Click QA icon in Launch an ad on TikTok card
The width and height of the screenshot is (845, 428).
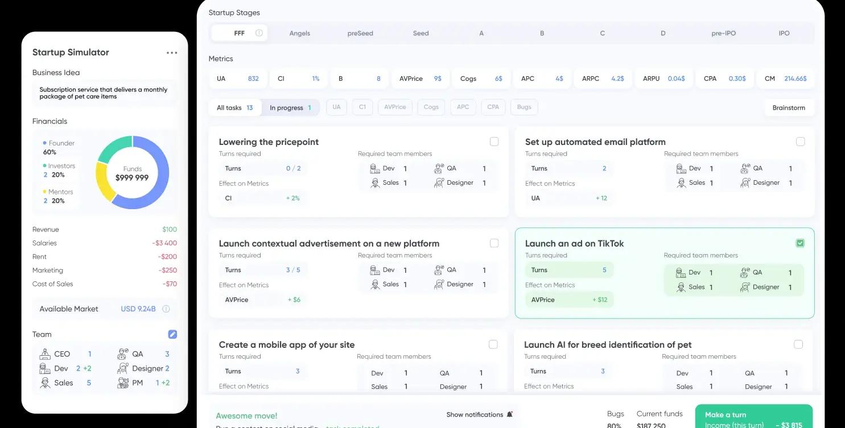(745, 273)
